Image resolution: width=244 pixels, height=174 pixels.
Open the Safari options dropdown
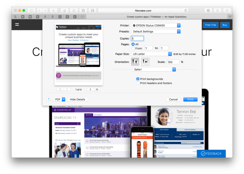[154, 69]
